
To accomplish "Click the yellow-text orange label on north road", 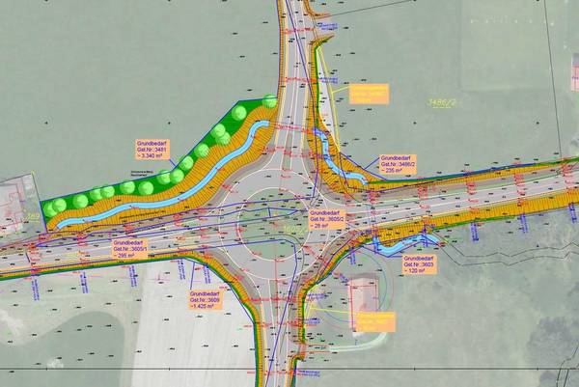I will (367, 94).
